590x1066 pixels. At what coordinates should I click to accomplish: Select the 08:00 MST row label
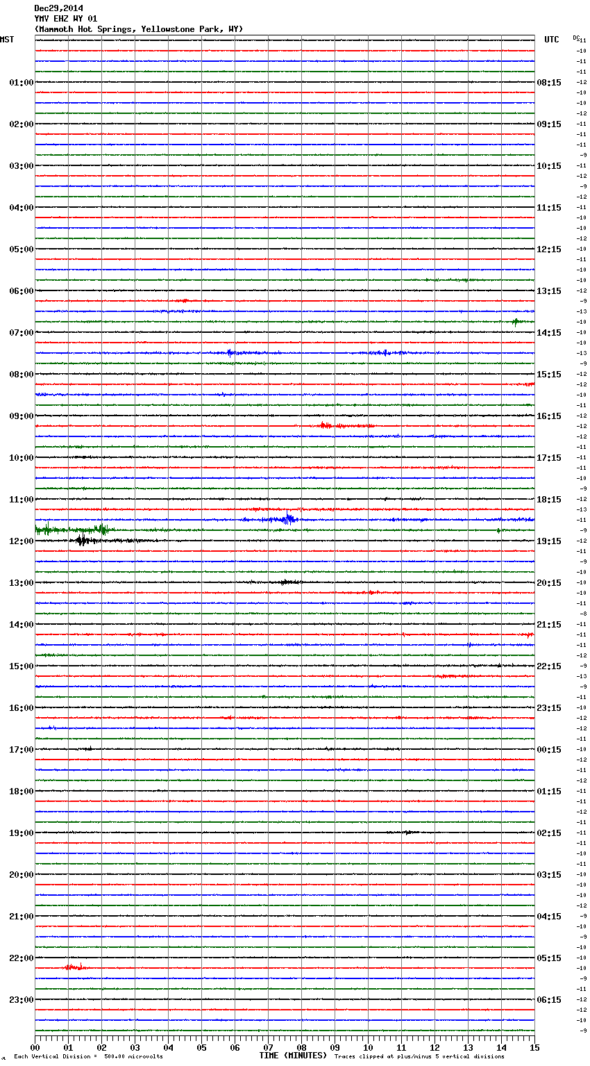point(21,375)
